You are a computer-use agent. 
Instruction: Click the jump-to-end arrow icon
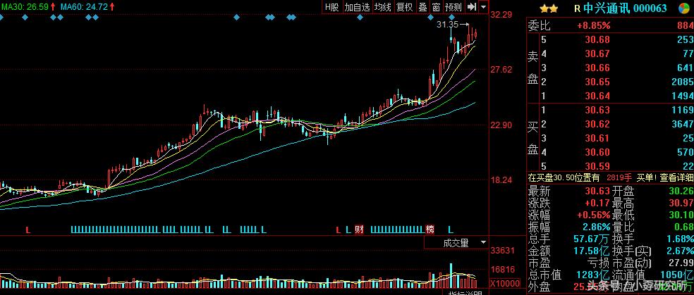tap(472, 6)
